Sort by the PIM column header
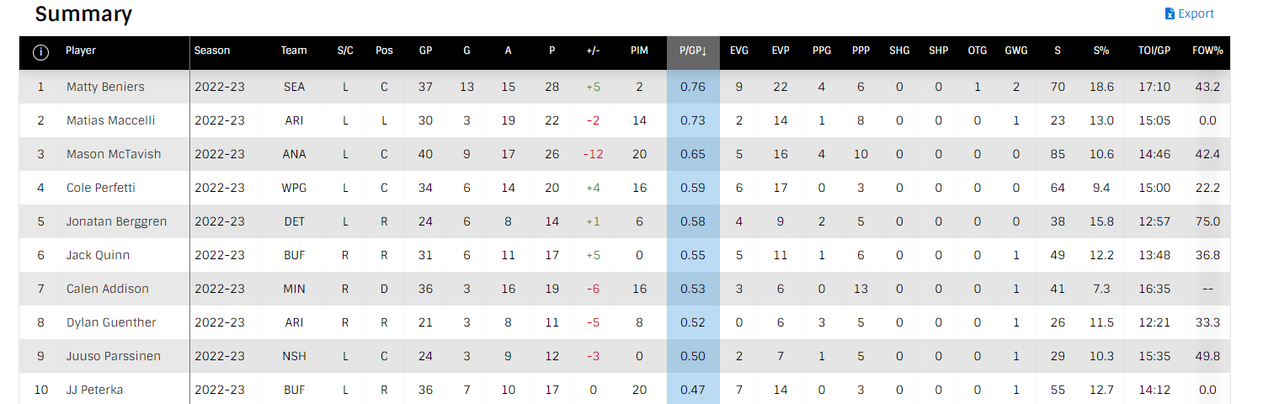Image resolution: width=1263 pixels, height=404 pixels. tap(639, 50)
